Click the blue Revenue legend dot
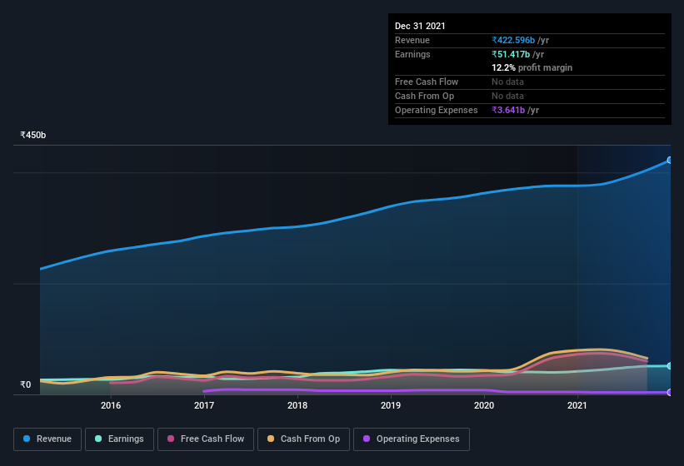Viewport: 684px width, 466px height. coord(27,439)
